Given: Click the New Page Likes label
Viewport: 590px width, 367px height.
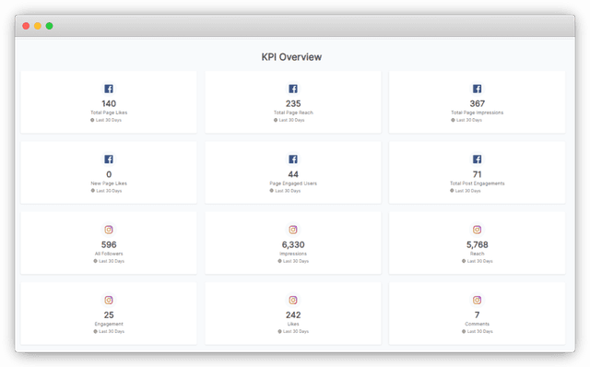Looking at the screenshot, I should click(109, 183).
